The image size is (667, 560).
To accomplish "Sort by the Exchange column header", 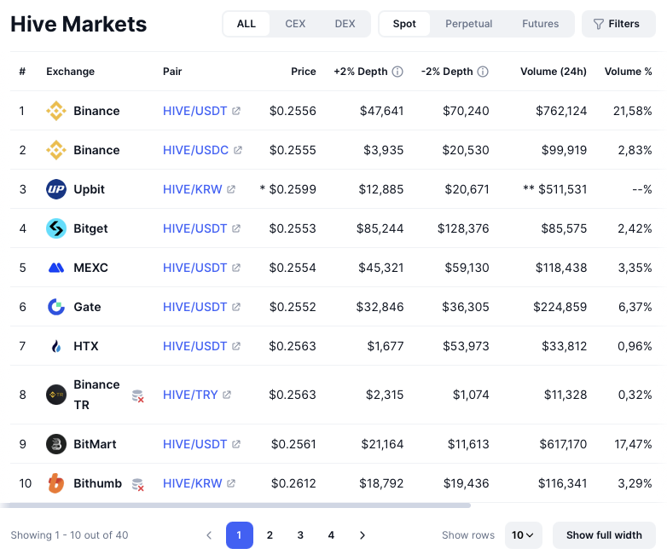I will (x=70, y=72).
